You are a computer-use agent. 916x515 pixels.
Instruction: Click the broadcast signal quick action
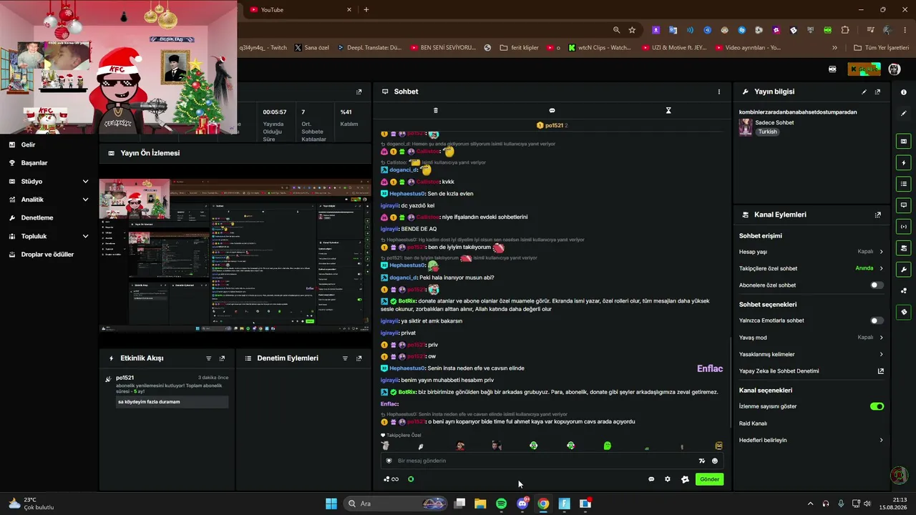pos(904,227)
